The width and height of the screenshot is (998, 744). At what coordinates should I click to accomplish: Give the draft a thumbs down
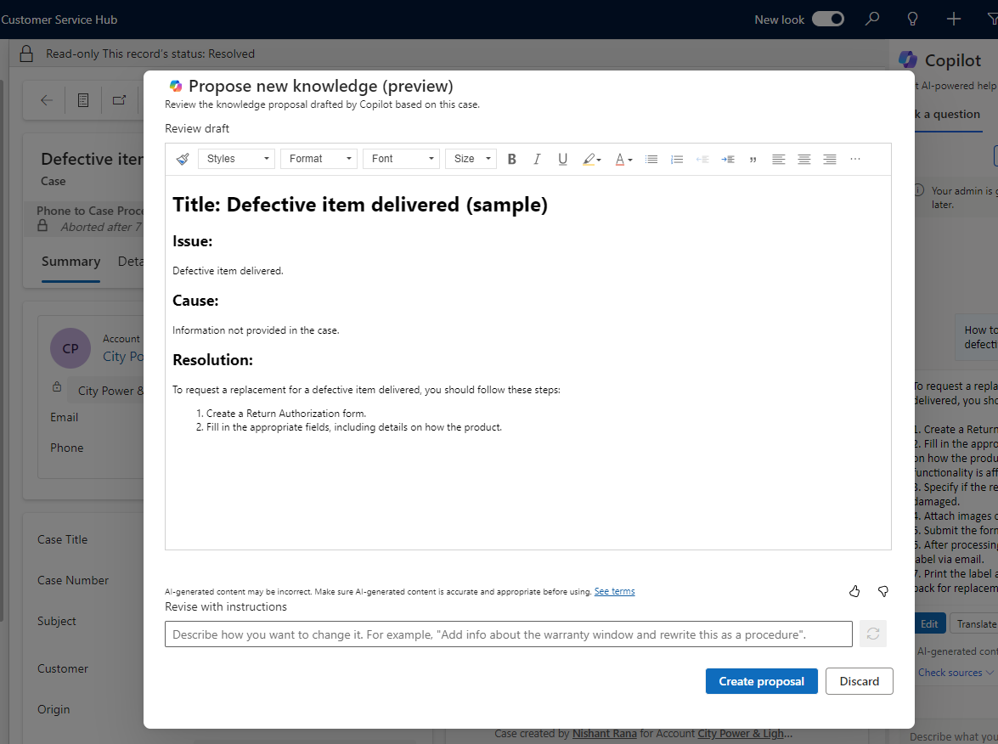(883, 591)
